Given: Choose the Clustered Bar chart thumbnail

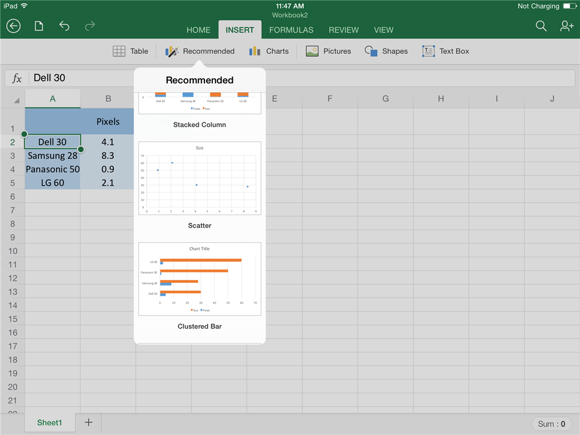Looking at the screenshot, I should pyautogui.click(x=200, y=279).
